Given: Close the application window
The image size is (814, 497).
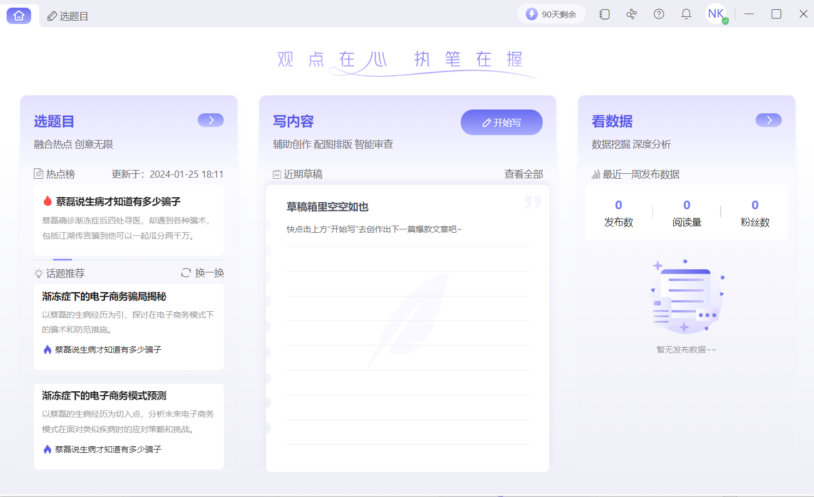Looking at the screenshot, I should 804,14.
